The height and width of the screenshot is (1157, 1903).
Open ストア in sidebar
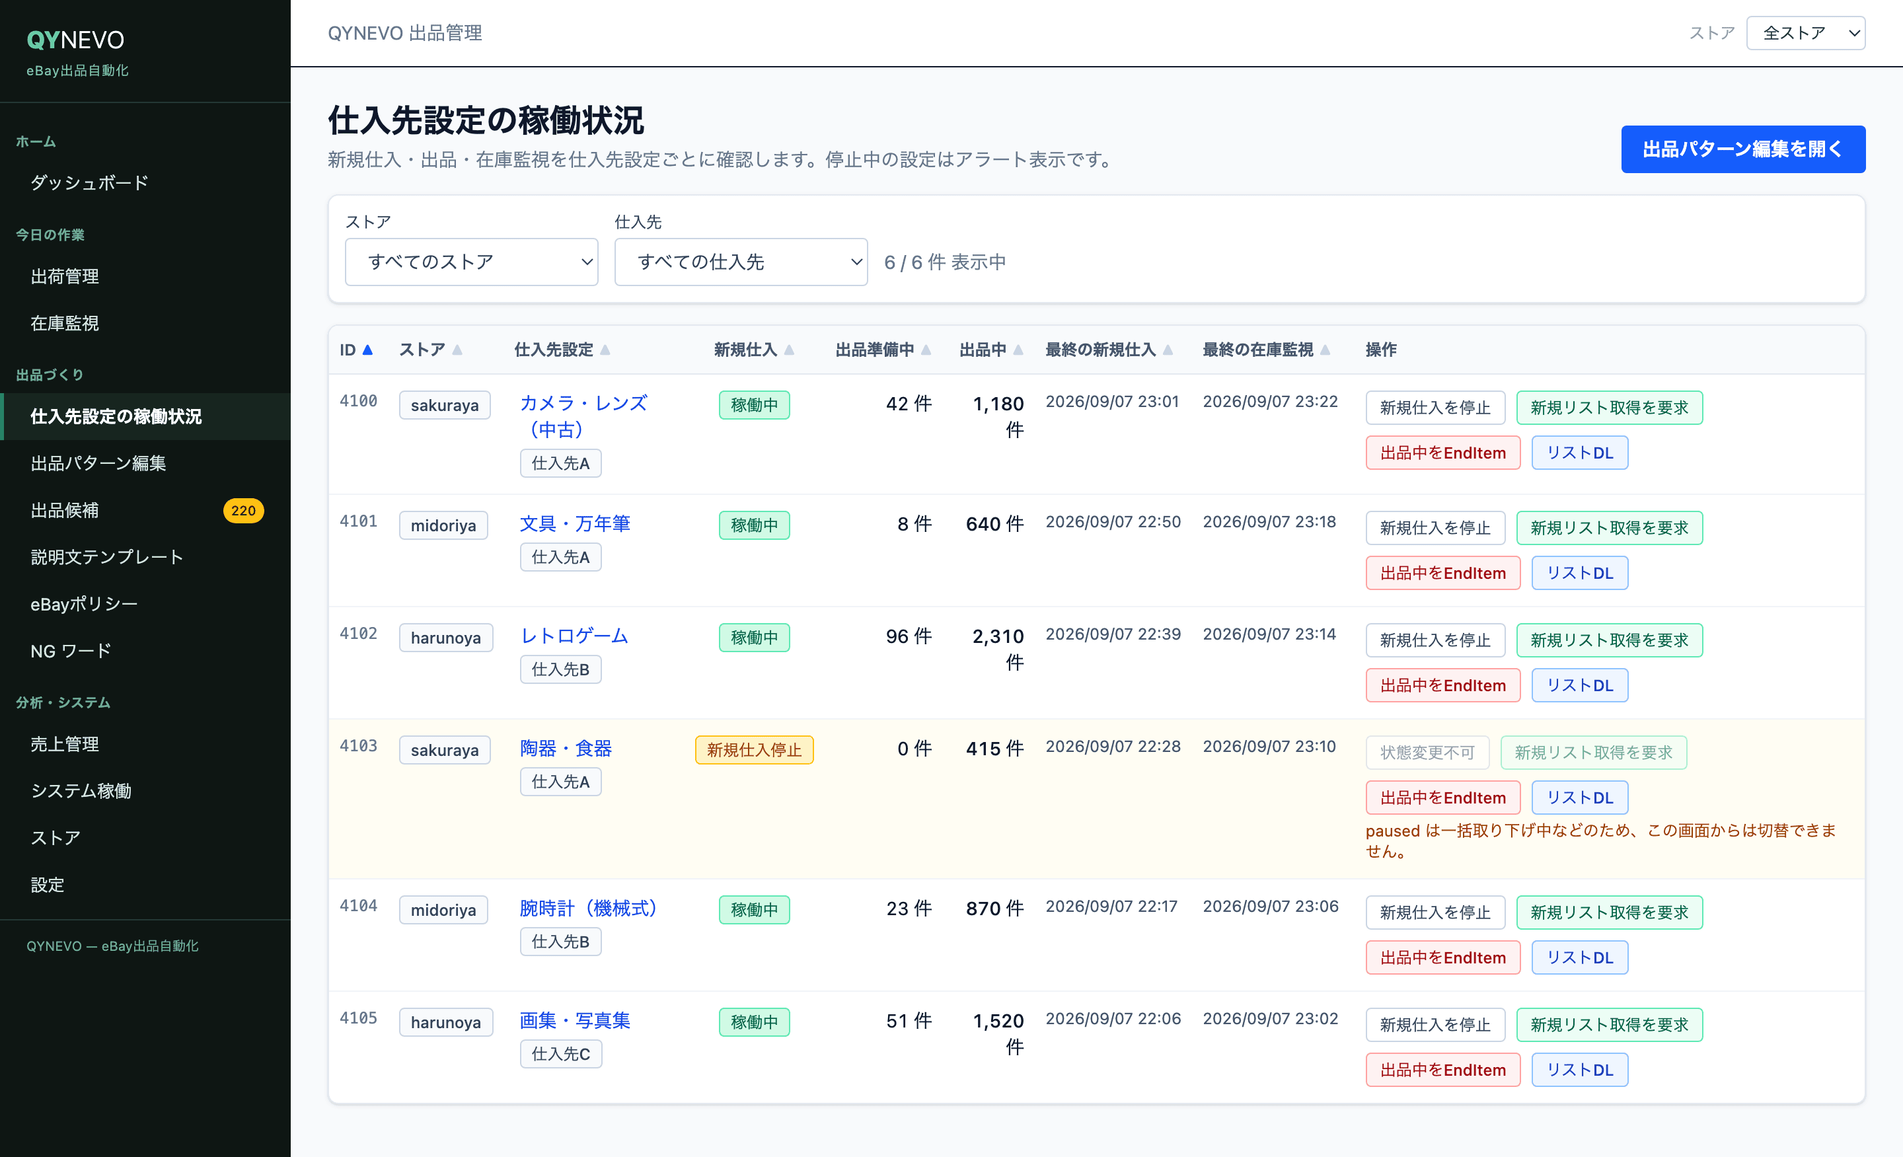145,838
